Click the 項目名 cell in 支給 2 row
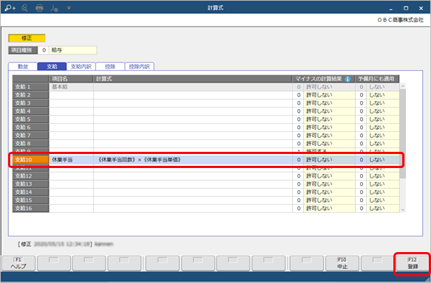 pos(71,95)
